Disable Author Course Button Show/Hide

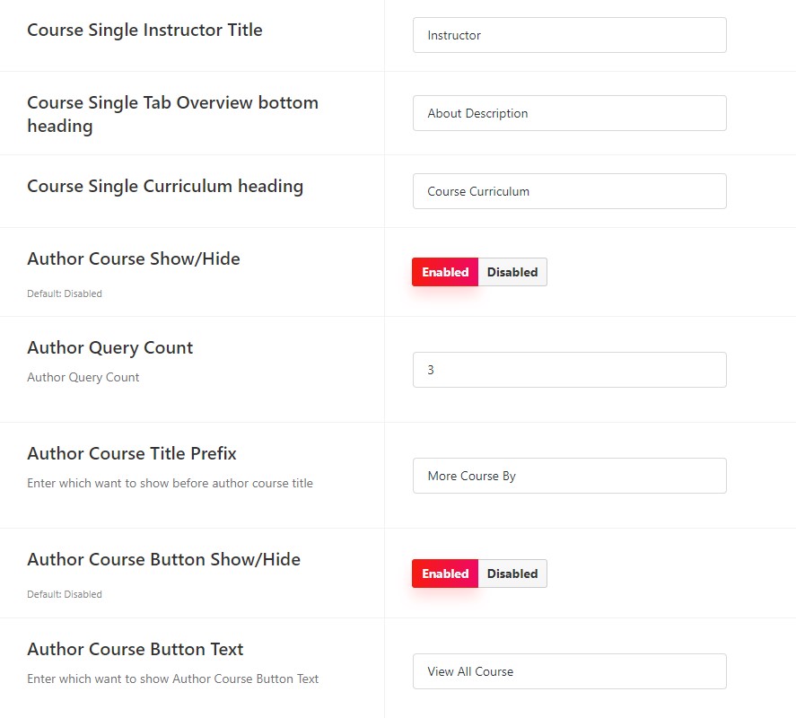coord(512,574)
